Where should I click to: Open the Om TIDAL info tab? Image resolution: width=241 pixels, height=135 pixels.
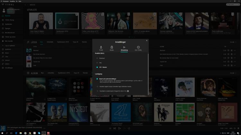138,48
